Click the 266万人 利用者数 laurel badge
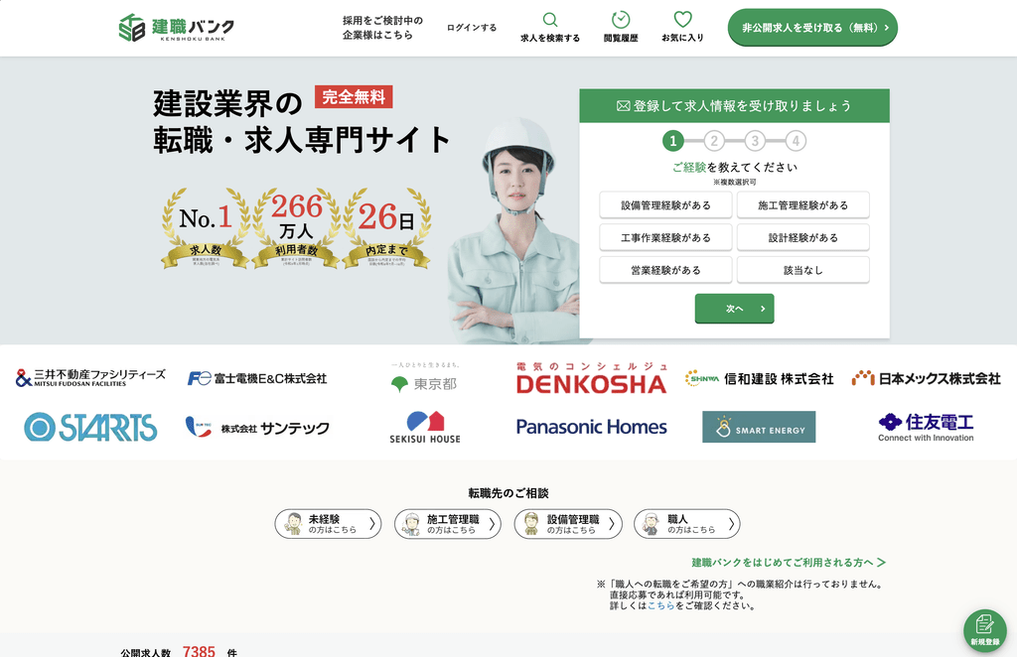The image size is (1017, 657). (x=296, y=228)
